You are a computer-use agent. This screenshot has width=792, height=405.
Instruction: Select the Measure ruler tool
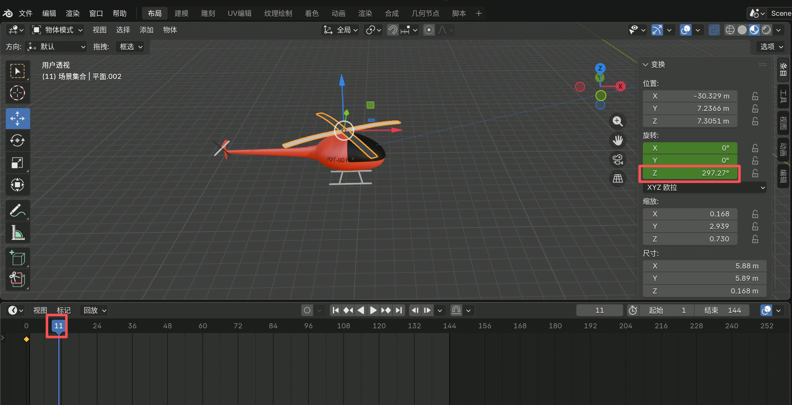pos(17,232)
